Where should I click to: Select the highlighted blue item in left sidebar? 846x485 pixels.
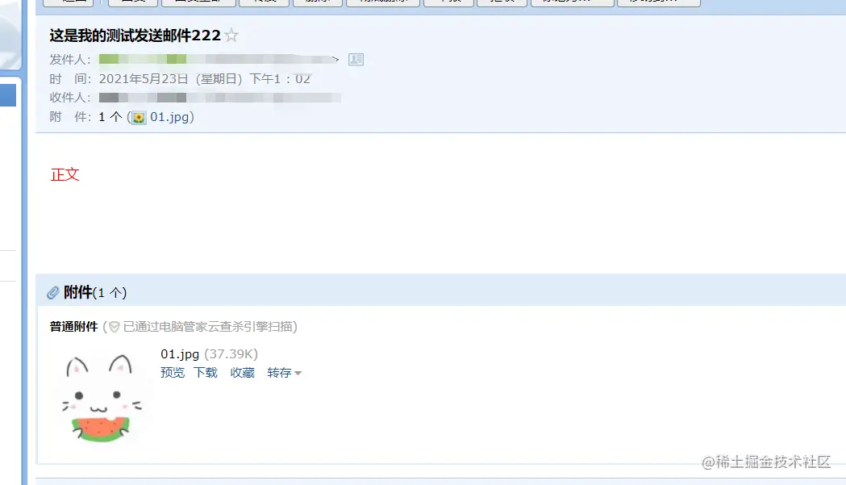coord(8,95)
